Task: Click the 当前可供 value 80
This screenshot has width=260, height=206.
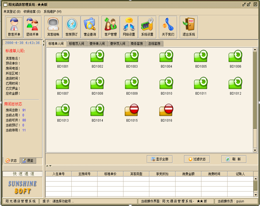Action: pos(24,120)
